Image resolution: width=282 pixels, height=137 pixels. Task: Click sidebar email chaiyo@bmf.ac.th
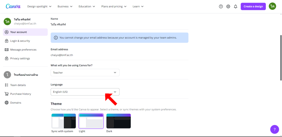[x=25, y=24]
